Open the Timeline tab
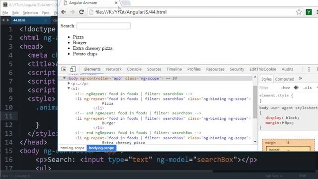 [x=174, y=69]
